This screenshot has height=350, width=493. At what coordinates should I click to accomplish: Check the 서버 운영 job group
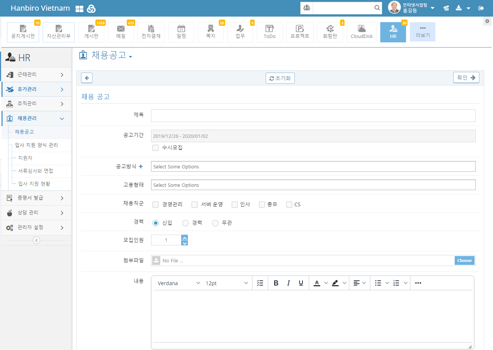(x=195, y=204)
